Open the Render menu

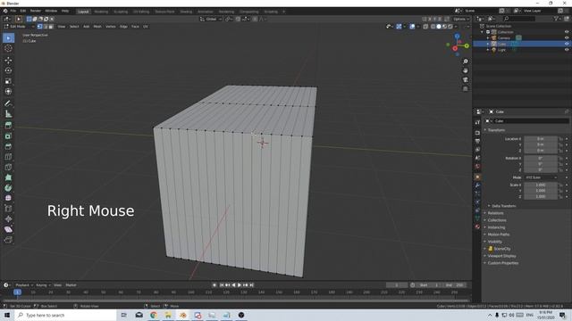click(x=36, y=11)
